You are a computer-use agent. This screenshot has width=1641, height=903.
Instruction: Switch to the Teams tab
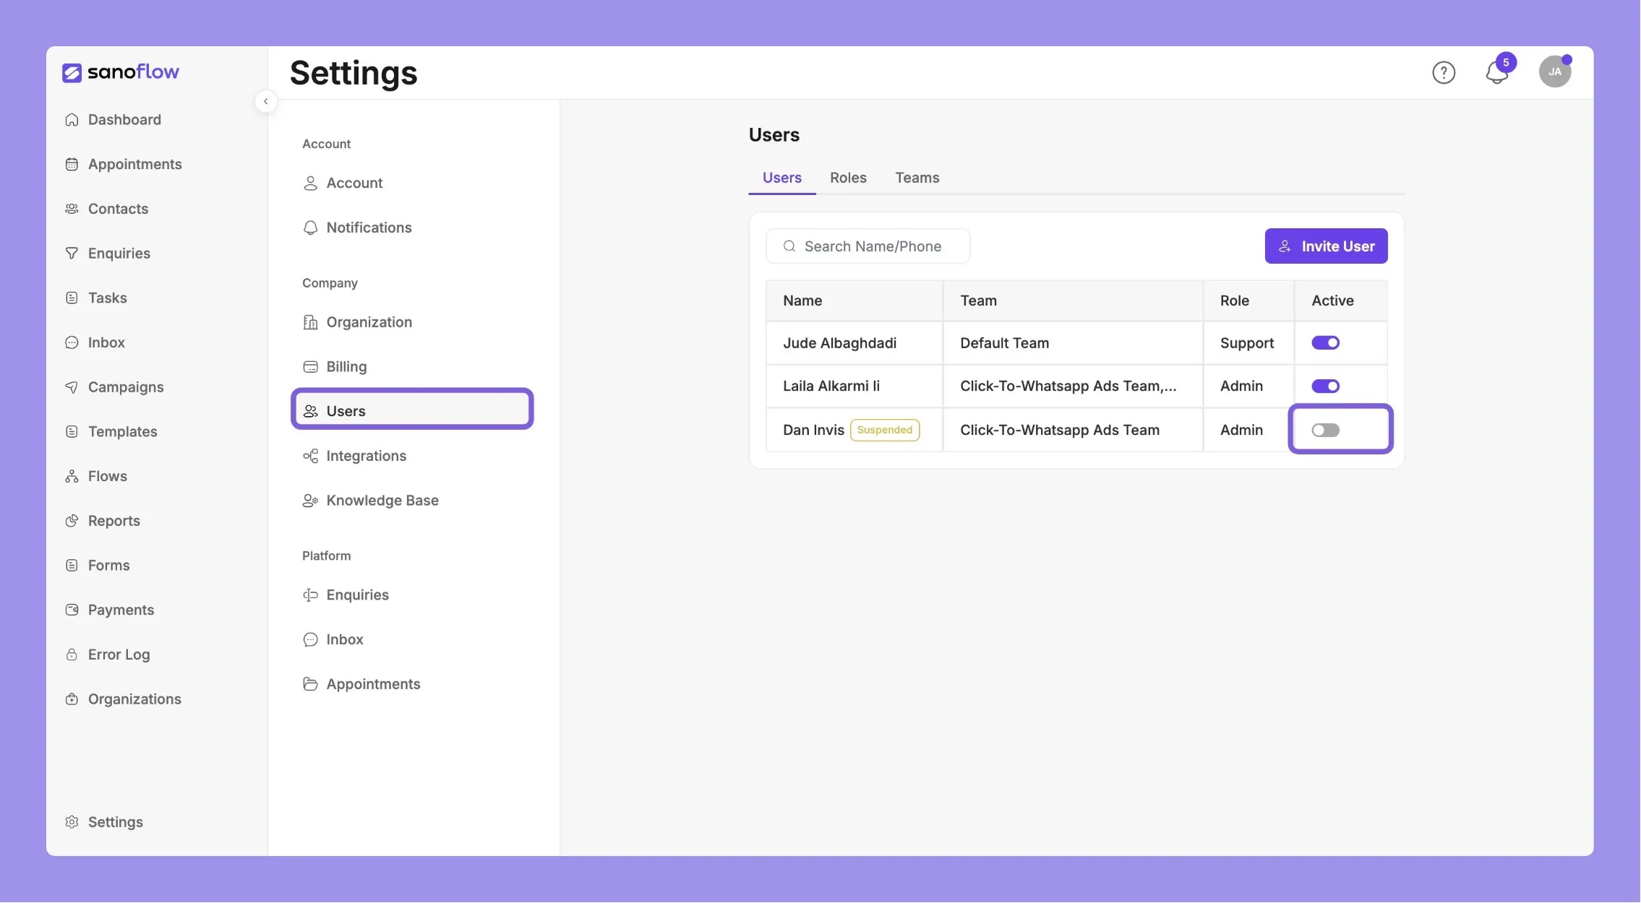pos(917,178)
